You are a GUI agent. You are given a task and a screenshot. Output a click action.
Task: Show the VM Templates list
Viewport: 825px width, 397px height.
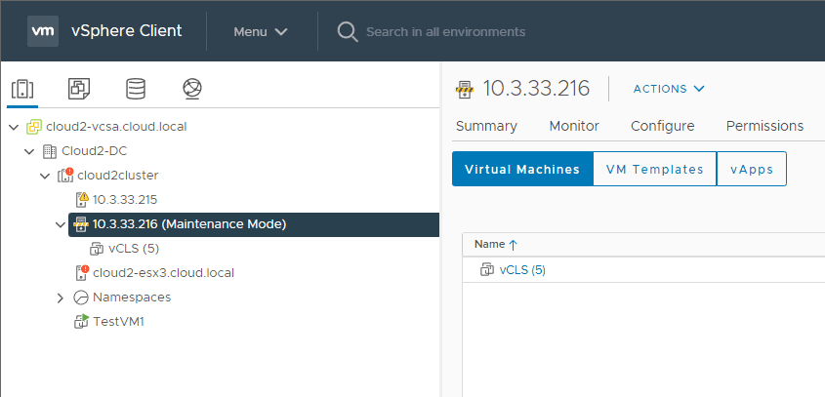pyautogui.click(x=654, y=169)
